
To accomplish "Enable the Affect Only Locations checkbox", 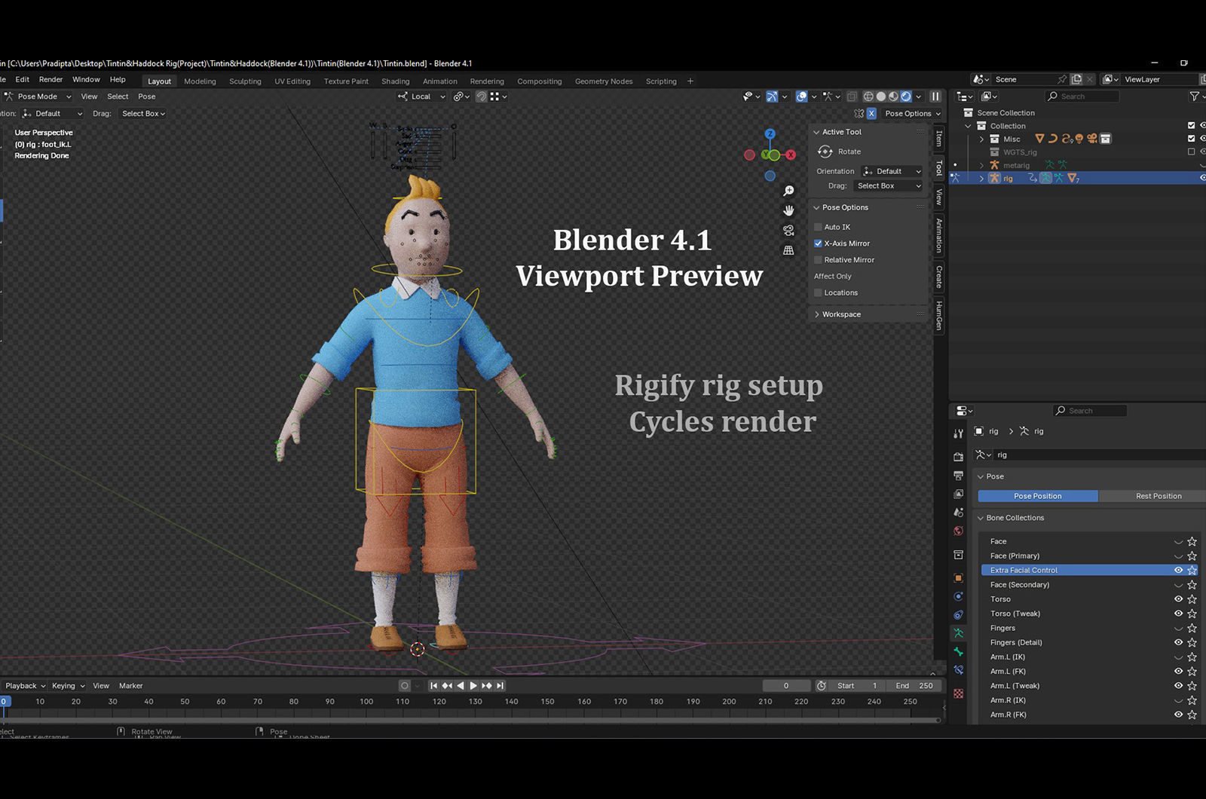I will tap(818, 292).
